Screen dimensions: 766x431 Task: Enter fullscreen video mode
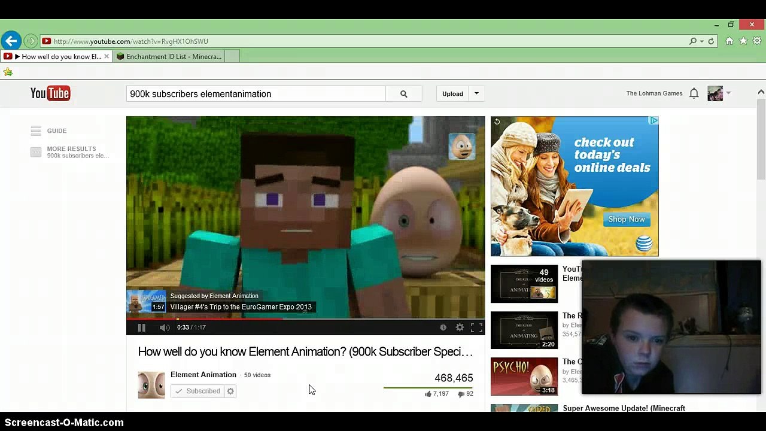tap(476, 327)
